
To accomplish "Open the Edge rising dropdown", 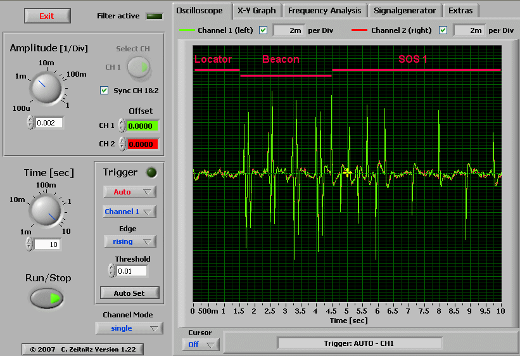I will tap(130, 241).
